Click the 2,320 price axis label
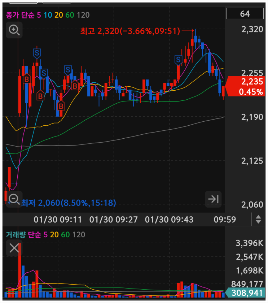 [252, 29]
